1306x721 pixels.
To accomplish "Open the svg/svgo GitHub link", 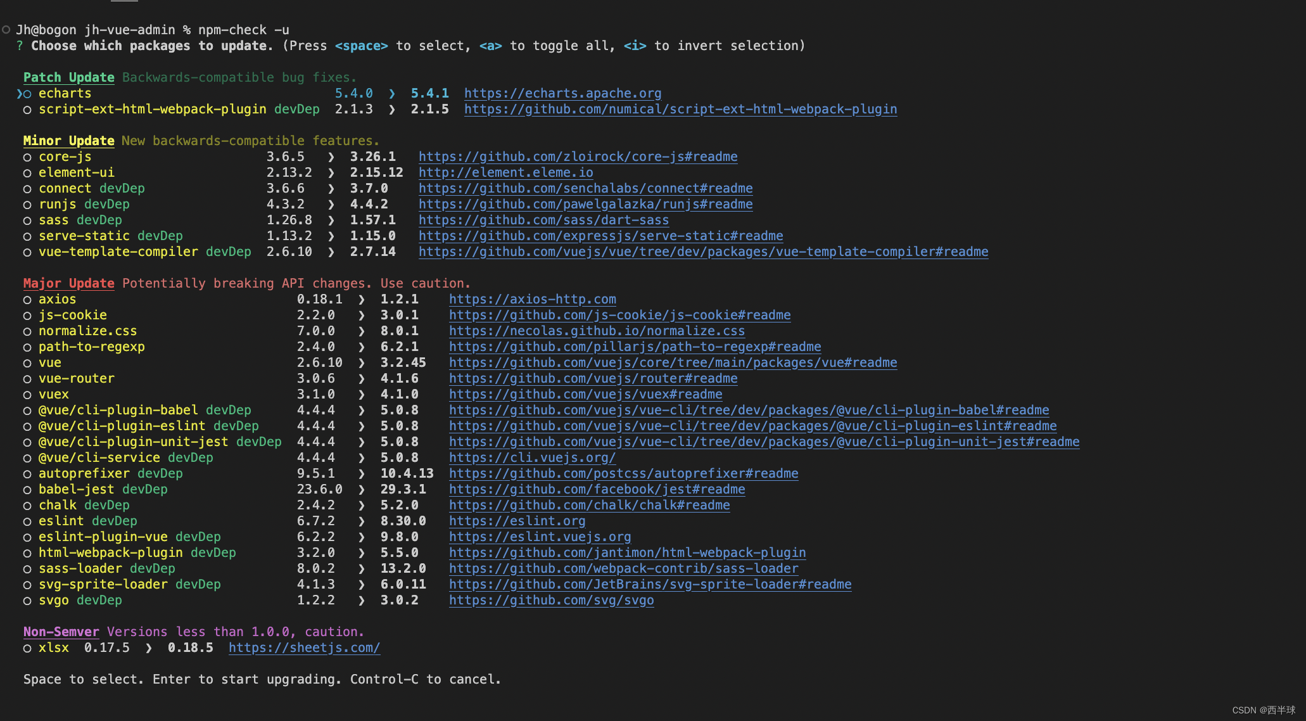I will point(551,601).
